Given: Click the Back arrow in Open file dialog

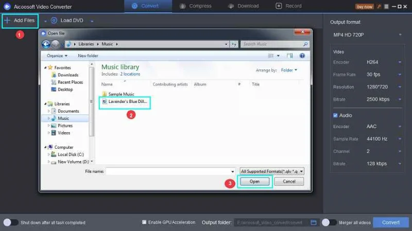Looking at the screenshot, I should [46, 44].
